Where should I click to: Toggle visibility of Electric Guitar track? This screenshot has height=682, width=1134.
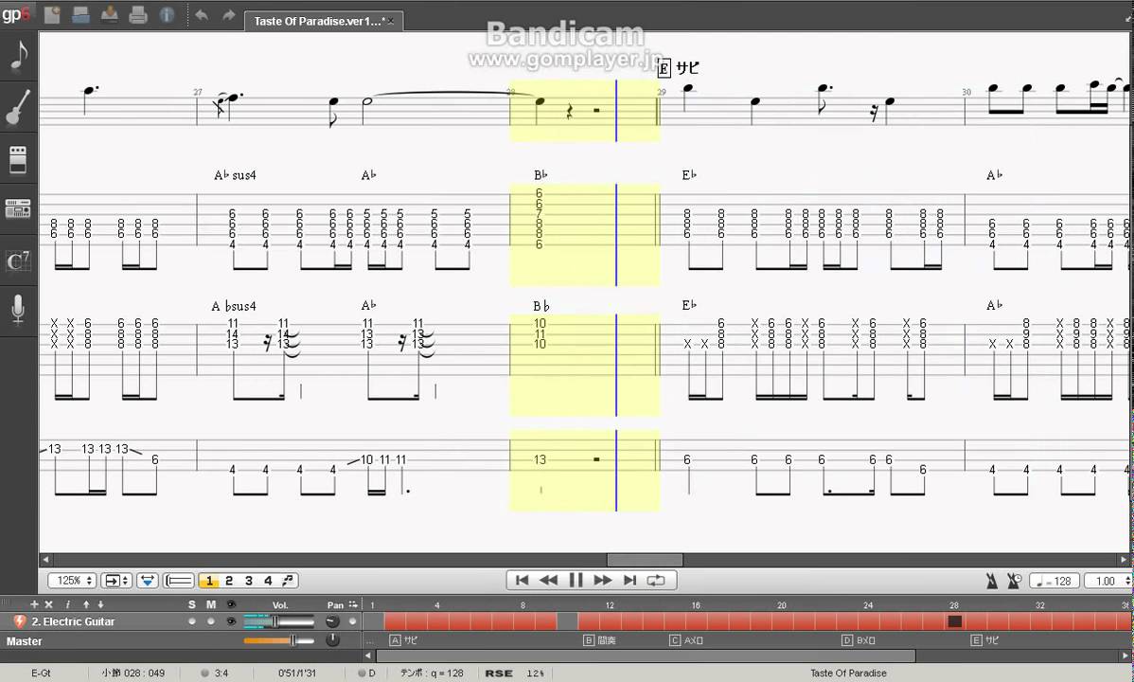pyautogui.click(x=230, y=621)
